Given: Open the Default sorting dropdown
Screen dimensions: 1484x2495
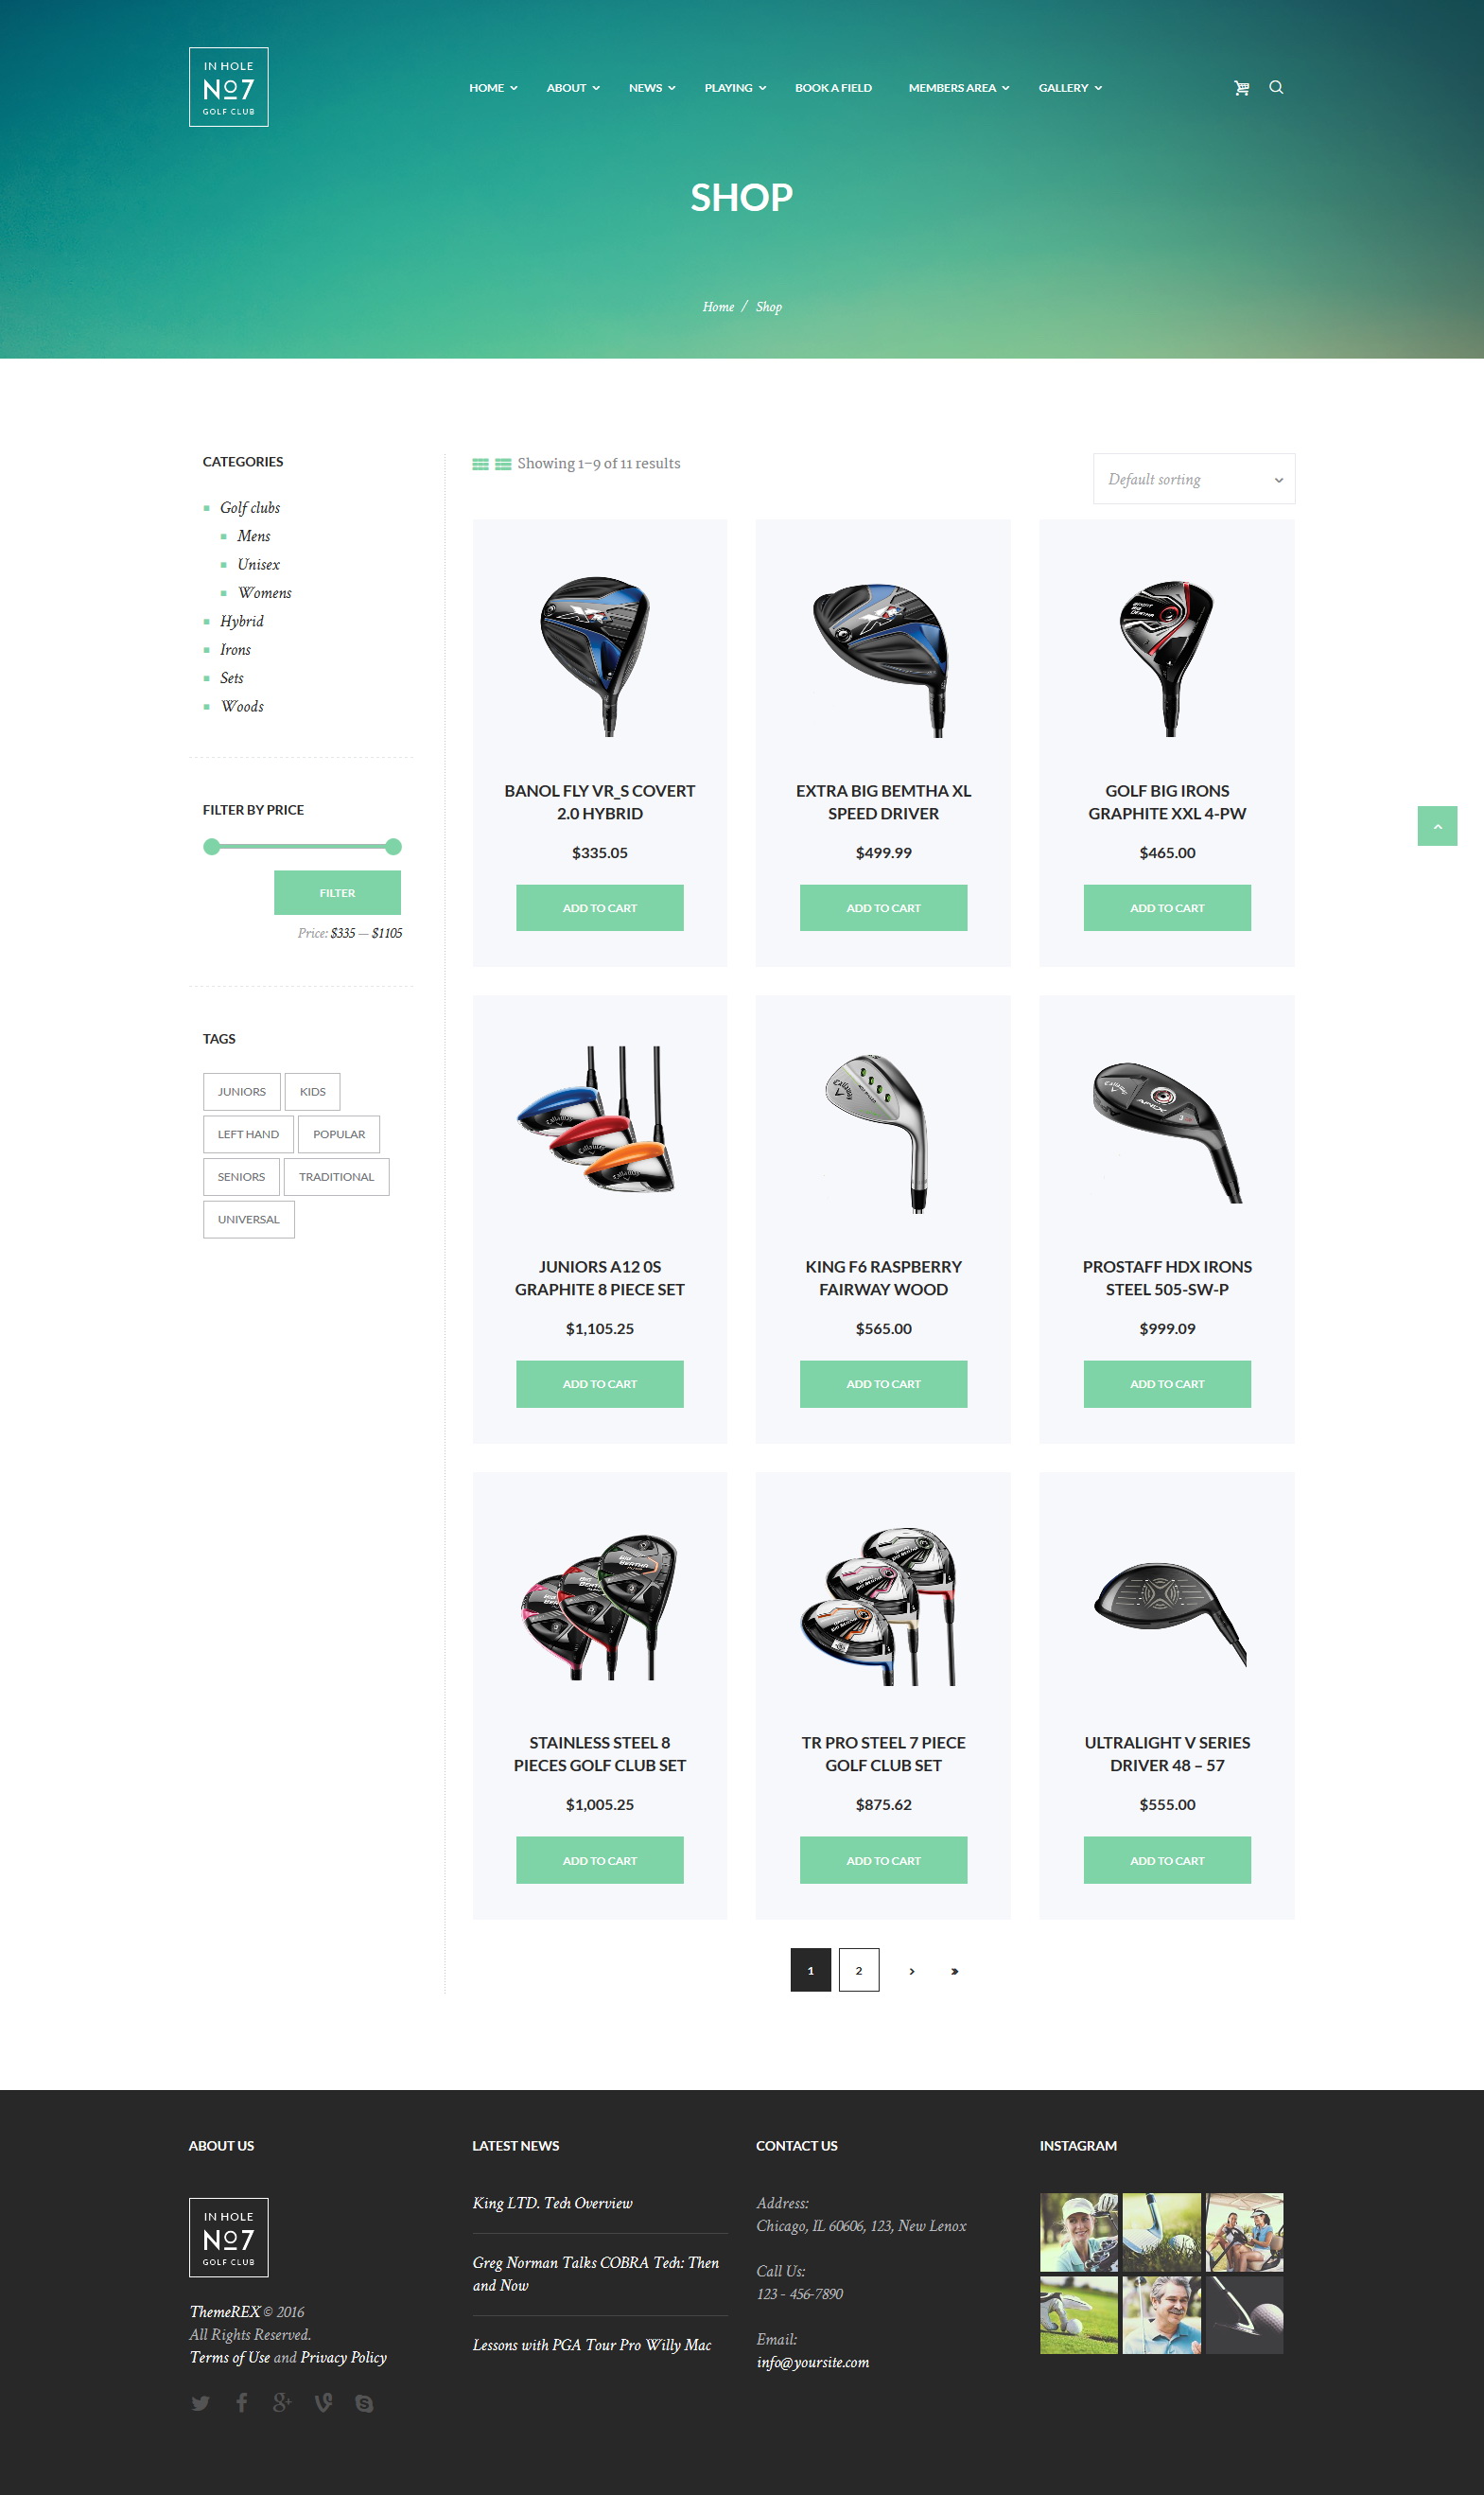Looking at the screenshot, I should point(1194,479).
